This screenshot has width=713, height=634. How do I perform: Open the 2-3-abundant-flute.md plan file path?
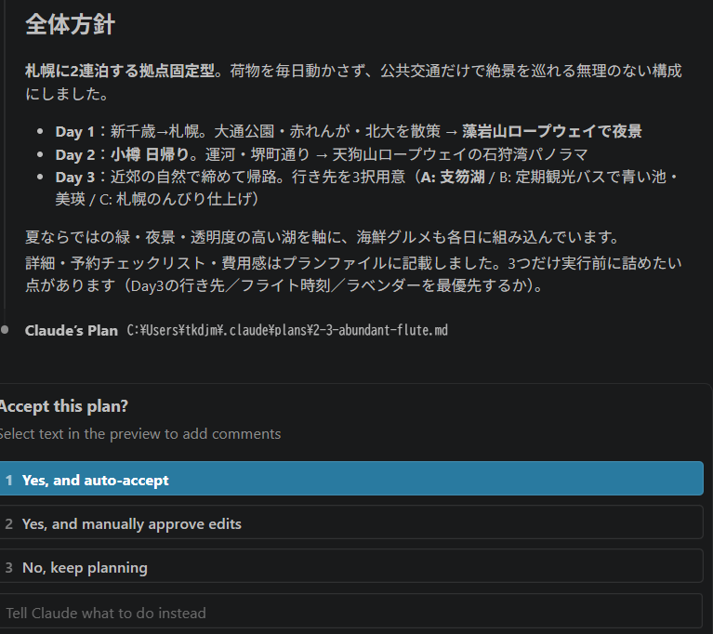[x=287, y=330]
